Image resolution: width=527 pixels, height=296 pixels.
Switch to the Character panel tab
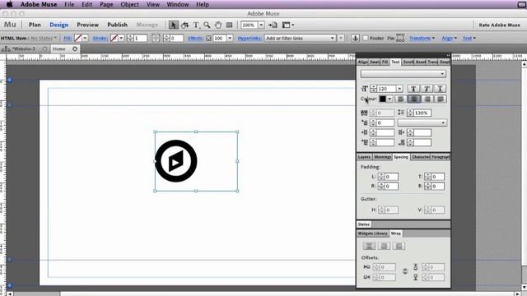[421, 157]
